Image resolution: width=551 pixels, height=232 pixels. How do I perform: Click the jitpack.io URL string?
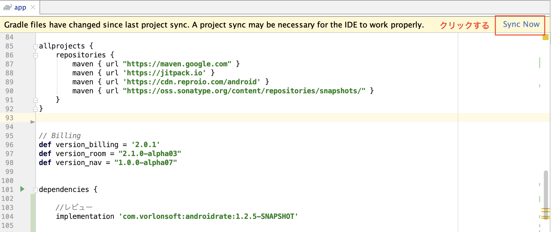pos(165,73)
